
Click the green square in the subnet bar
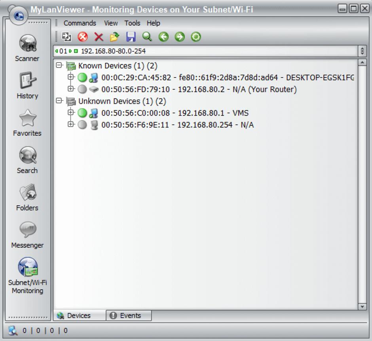click(76, 51)
